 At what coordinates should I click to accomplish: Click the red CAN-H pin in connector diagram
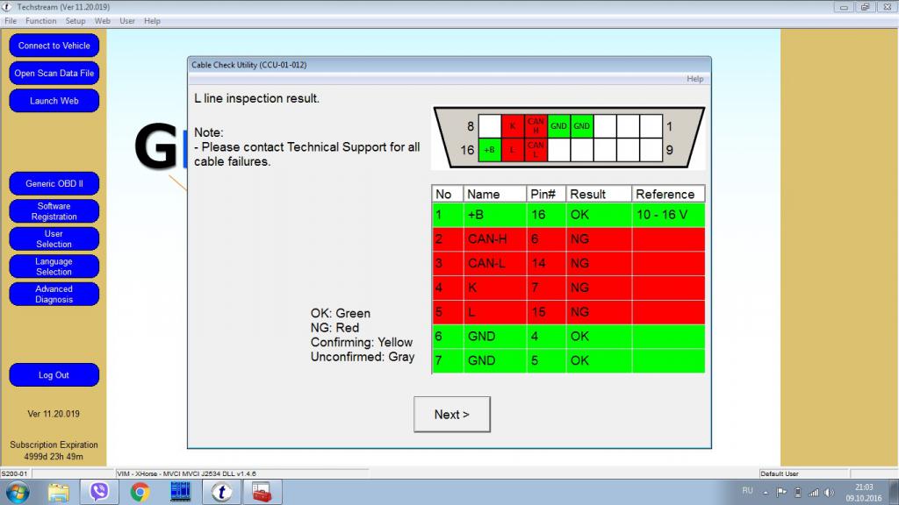536,126
